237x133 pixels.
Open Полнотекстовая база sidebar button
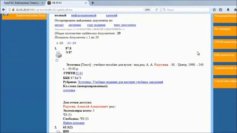tap(24, 16)
